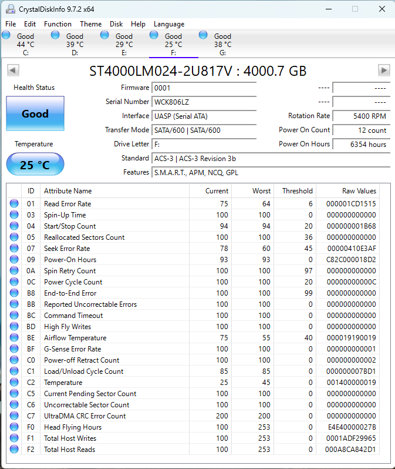
Task: Click the Power On Hours value field
Action: [362, 144]
